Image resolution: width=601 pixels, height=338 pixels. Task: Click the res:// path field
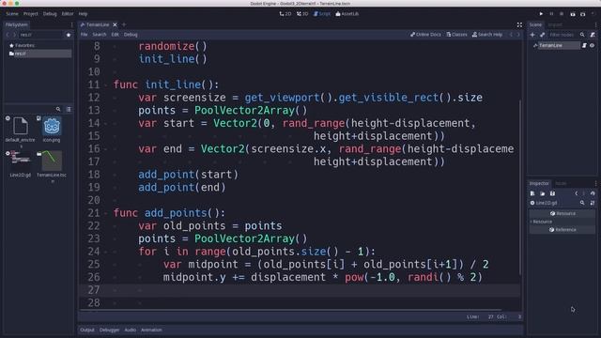(40, 35)
